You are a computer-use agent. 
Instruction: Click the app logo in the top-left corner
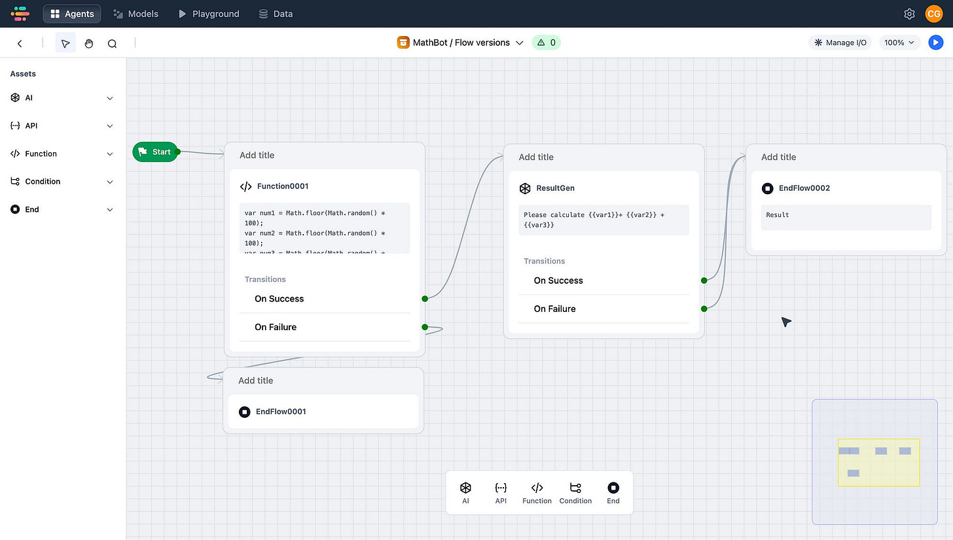pyautogui.click(x=20, y=13)
